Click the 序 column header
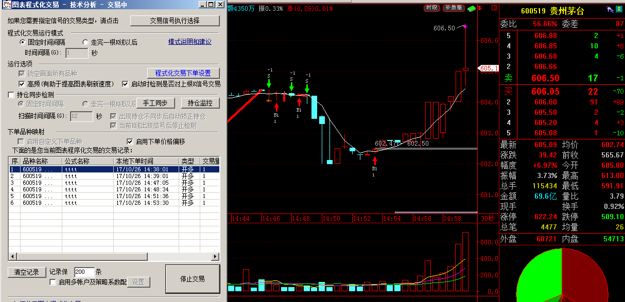This screenshot has width=625, height=302. point(15,161)
